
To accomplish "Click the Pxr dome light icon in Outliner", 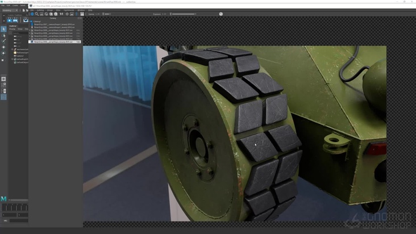I will (x=15, y=53).
